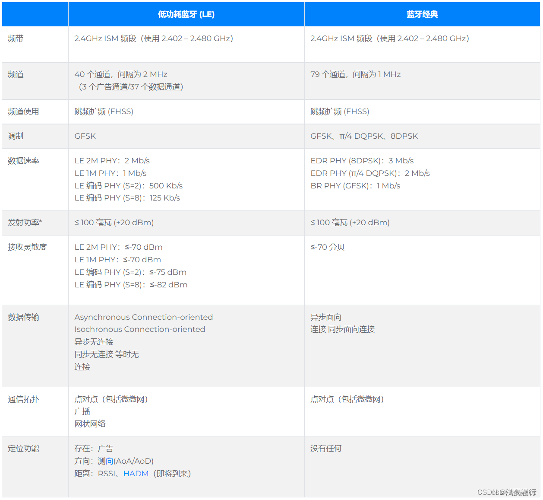Select the "GFSK、π/4 DQPSK、8DPSK" cell
Screen dimensions: 543x500
(364, 136)
